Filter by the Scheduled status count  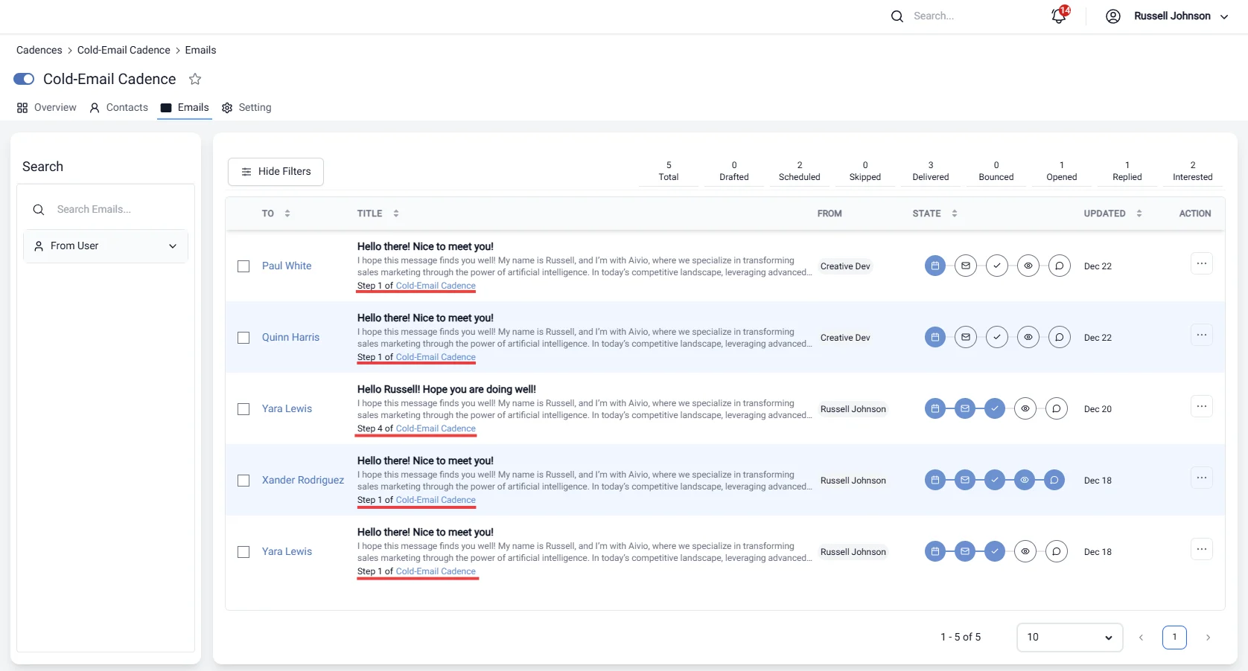pyautogui.click(x=800, y=171)
